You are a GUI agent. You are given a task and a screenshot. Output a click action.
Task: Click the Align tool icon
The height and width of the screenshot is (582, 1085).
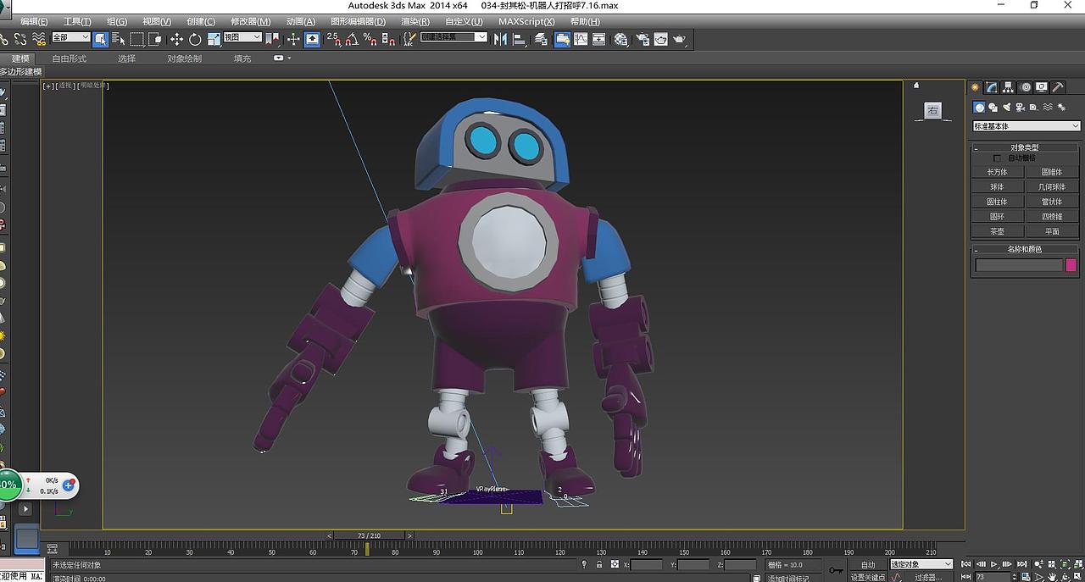coord(519,39)
